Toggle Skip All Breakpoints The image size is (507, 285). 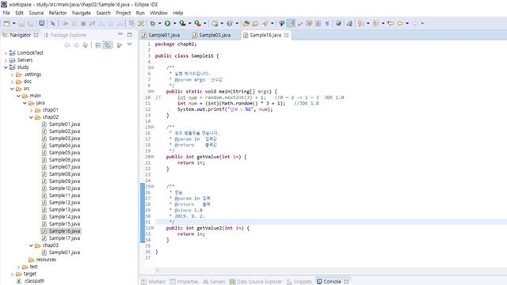pyautogui.click(x=53, y=23)
